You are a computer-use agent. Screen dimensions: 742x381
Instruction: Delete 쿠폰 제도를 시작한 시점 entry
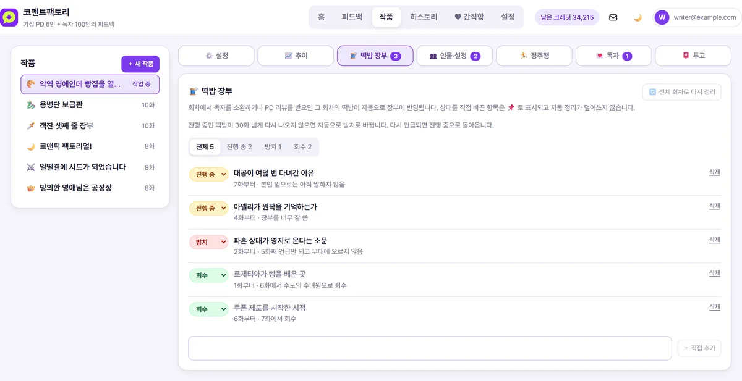pos(715,308)
